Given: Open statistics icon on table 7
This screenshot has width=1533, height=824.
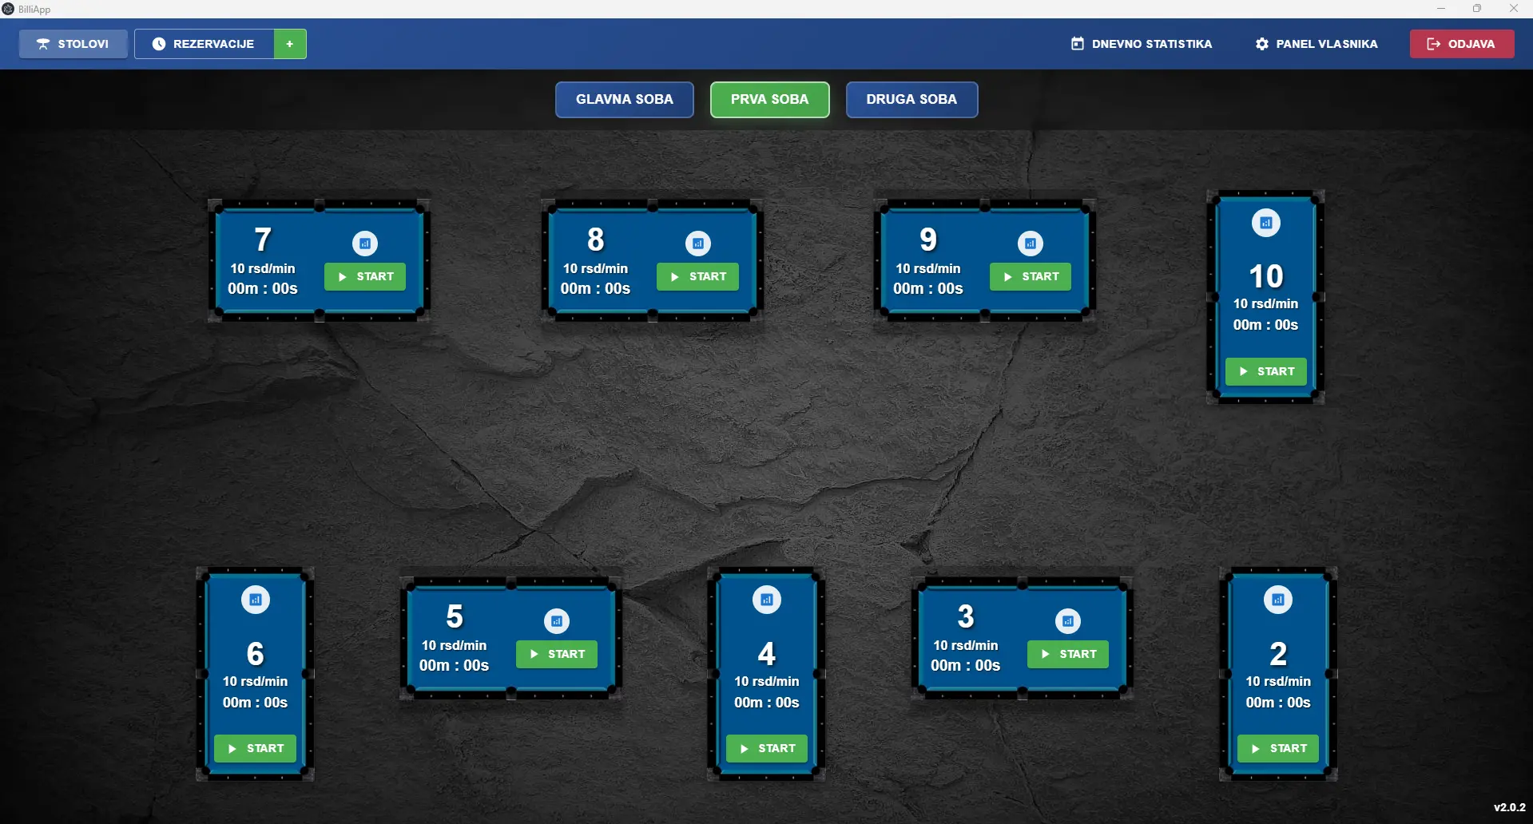Looking at the screenshot, I should tap(365, 244).
